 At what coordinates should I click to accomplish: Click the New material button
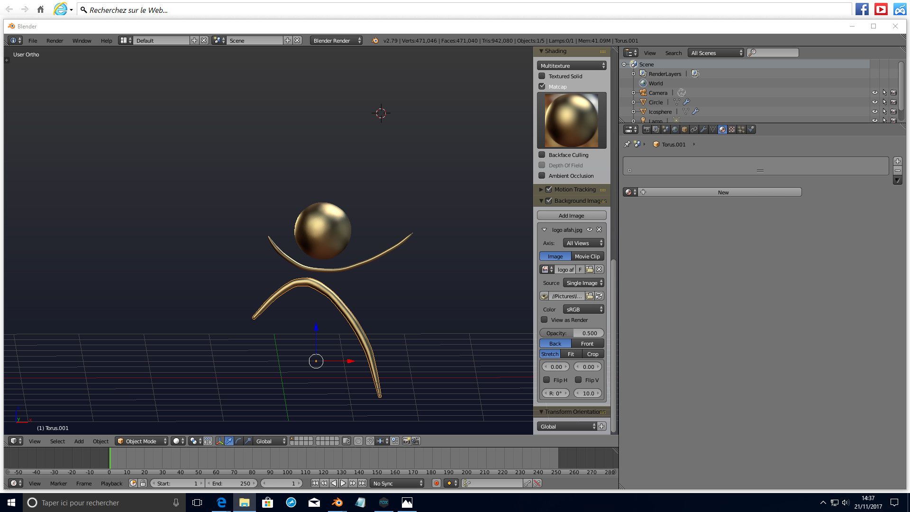click(723, 192)
